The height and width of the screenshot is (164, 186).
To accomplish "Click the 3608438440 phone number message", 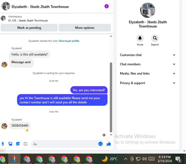I will 20,126.
